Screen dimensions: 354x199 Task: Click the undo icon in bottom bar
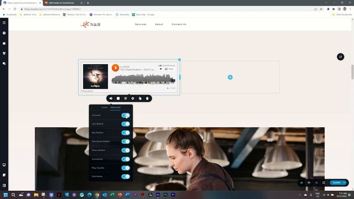309,183
